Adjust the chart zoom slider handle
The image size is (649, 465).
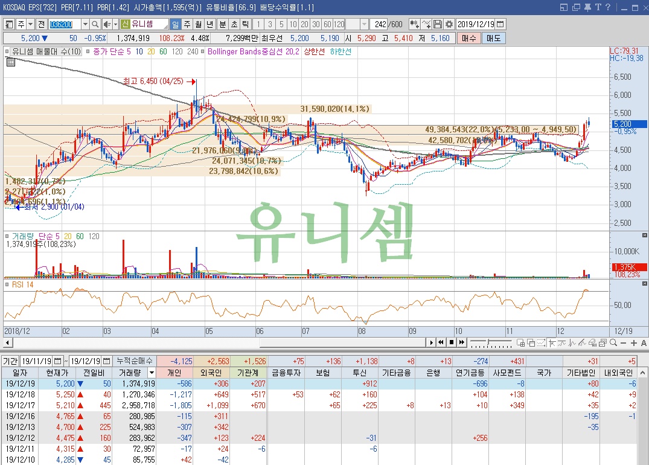click(488, 342)
